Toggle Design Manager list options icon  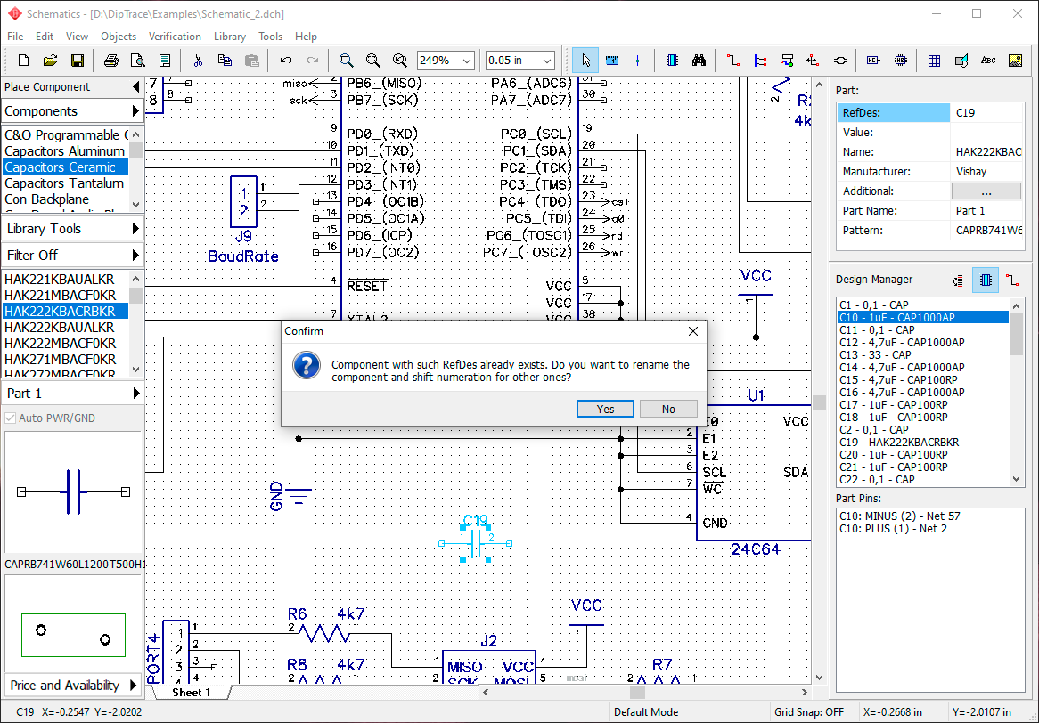[x=958, y=280]
